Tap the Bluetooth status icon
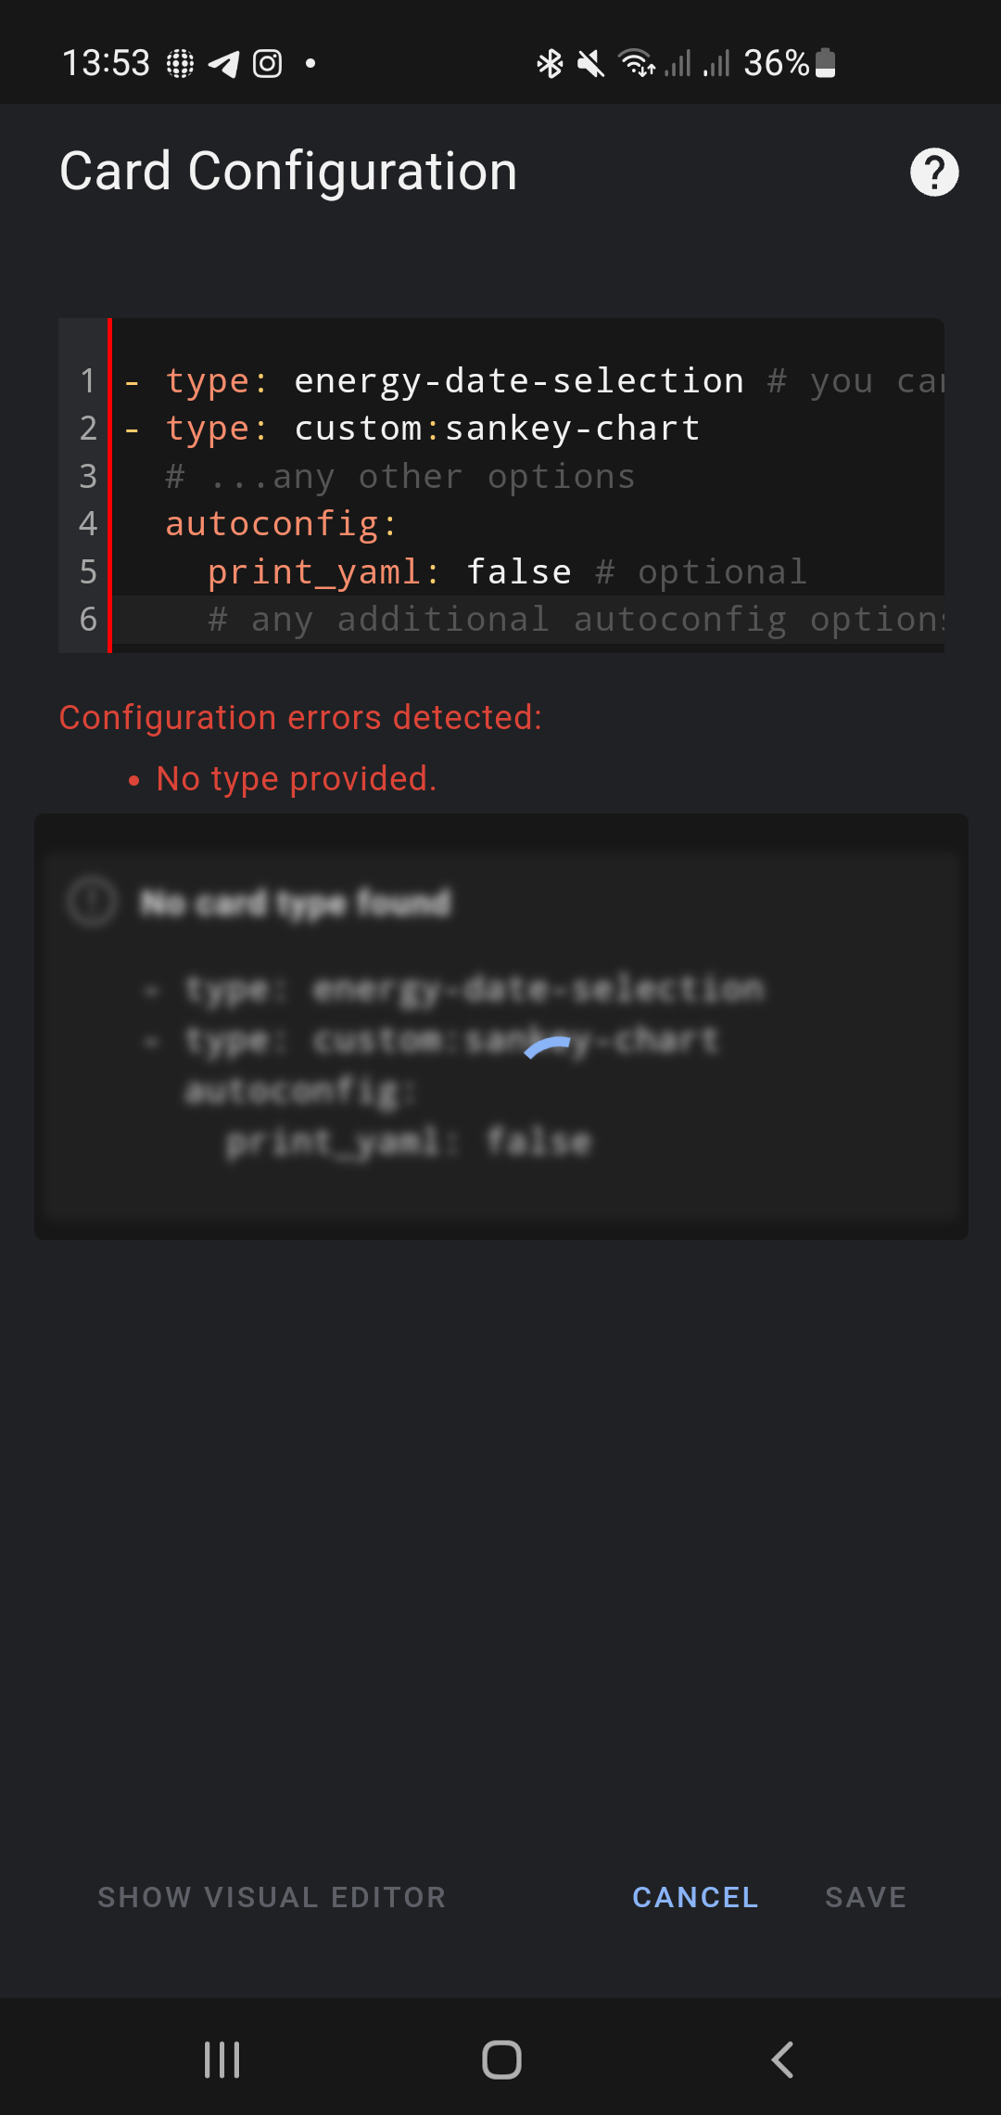 pos(549,62)
